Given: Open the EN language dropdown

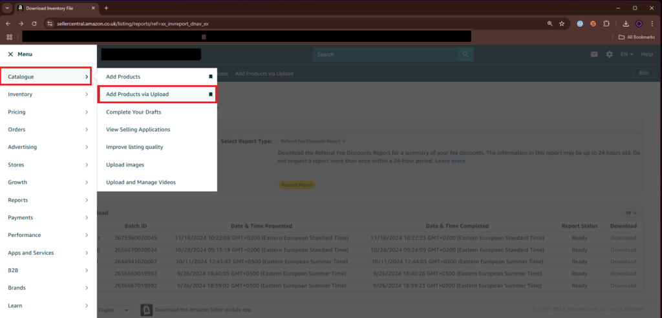Looking at the screenshot, I should click(x=627, y=54).
